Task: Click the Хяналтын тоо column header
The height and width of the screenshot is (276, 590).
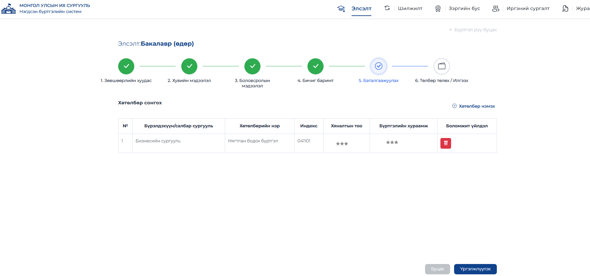Action: point(347,126)
